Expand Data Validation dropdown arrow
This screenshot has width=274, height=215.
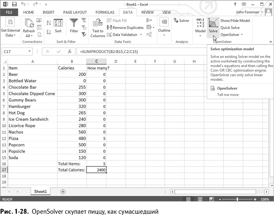pos(141,35)
